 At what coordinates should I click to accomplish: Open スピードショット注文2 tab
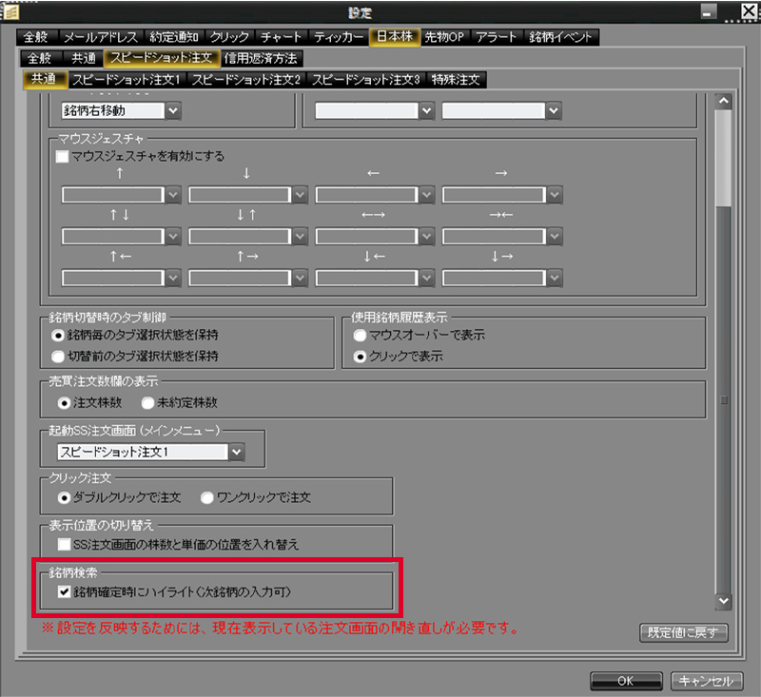tap(246, 80)
